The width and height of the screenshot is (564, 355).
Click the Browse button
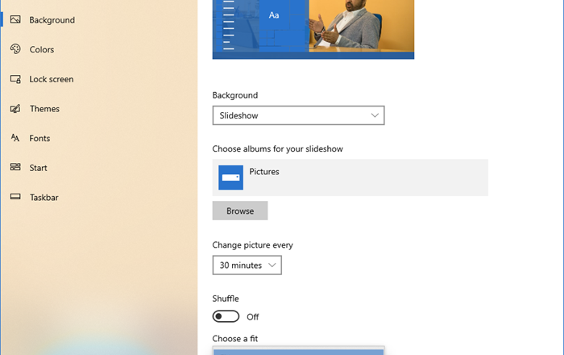tap(240, 211)
